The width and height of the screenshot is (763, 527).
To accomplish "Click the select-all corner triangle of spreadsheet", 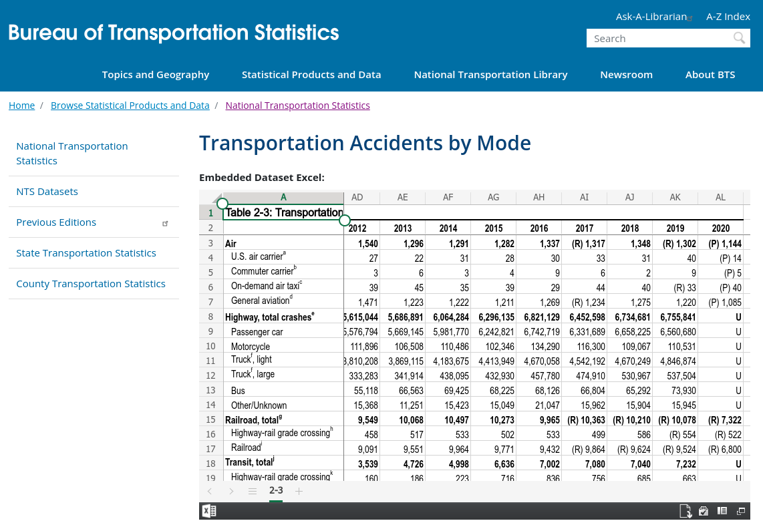I will (217, 198).
